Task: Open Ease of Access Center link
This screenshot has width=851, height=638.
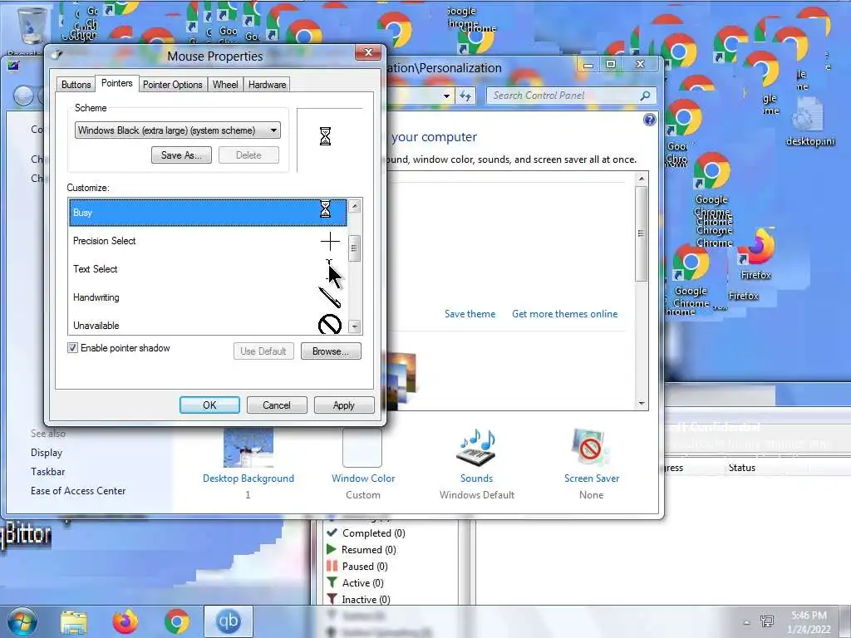Action: coord(78,490)
